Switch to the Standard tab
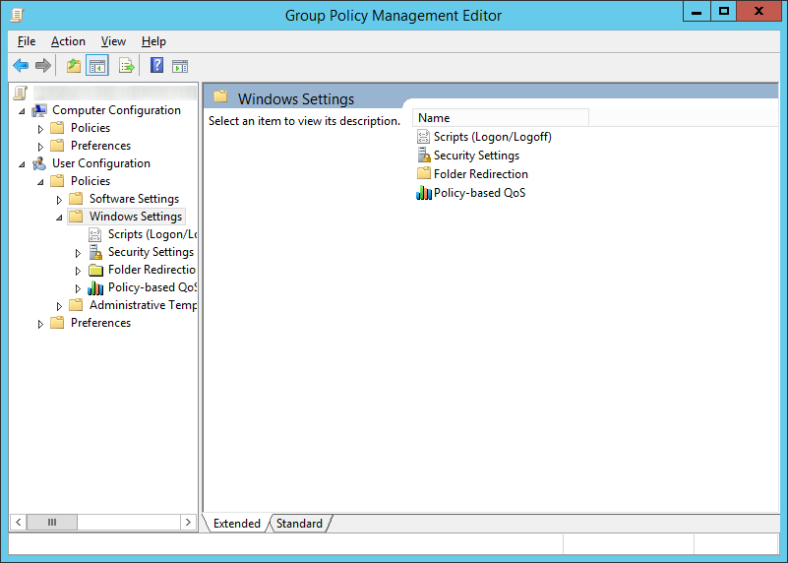 tap(299, 524)
